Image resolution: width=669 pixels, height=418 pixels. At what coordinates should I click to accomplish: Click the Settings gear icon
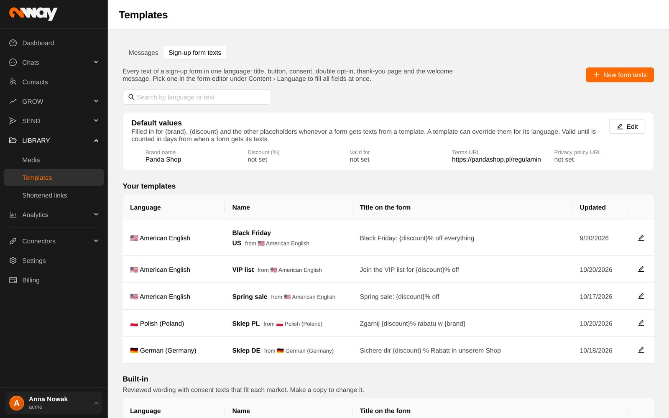[13, 261]
